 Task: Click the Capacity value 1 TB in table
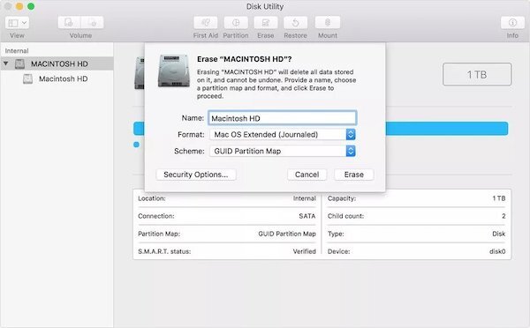(499, 198)
